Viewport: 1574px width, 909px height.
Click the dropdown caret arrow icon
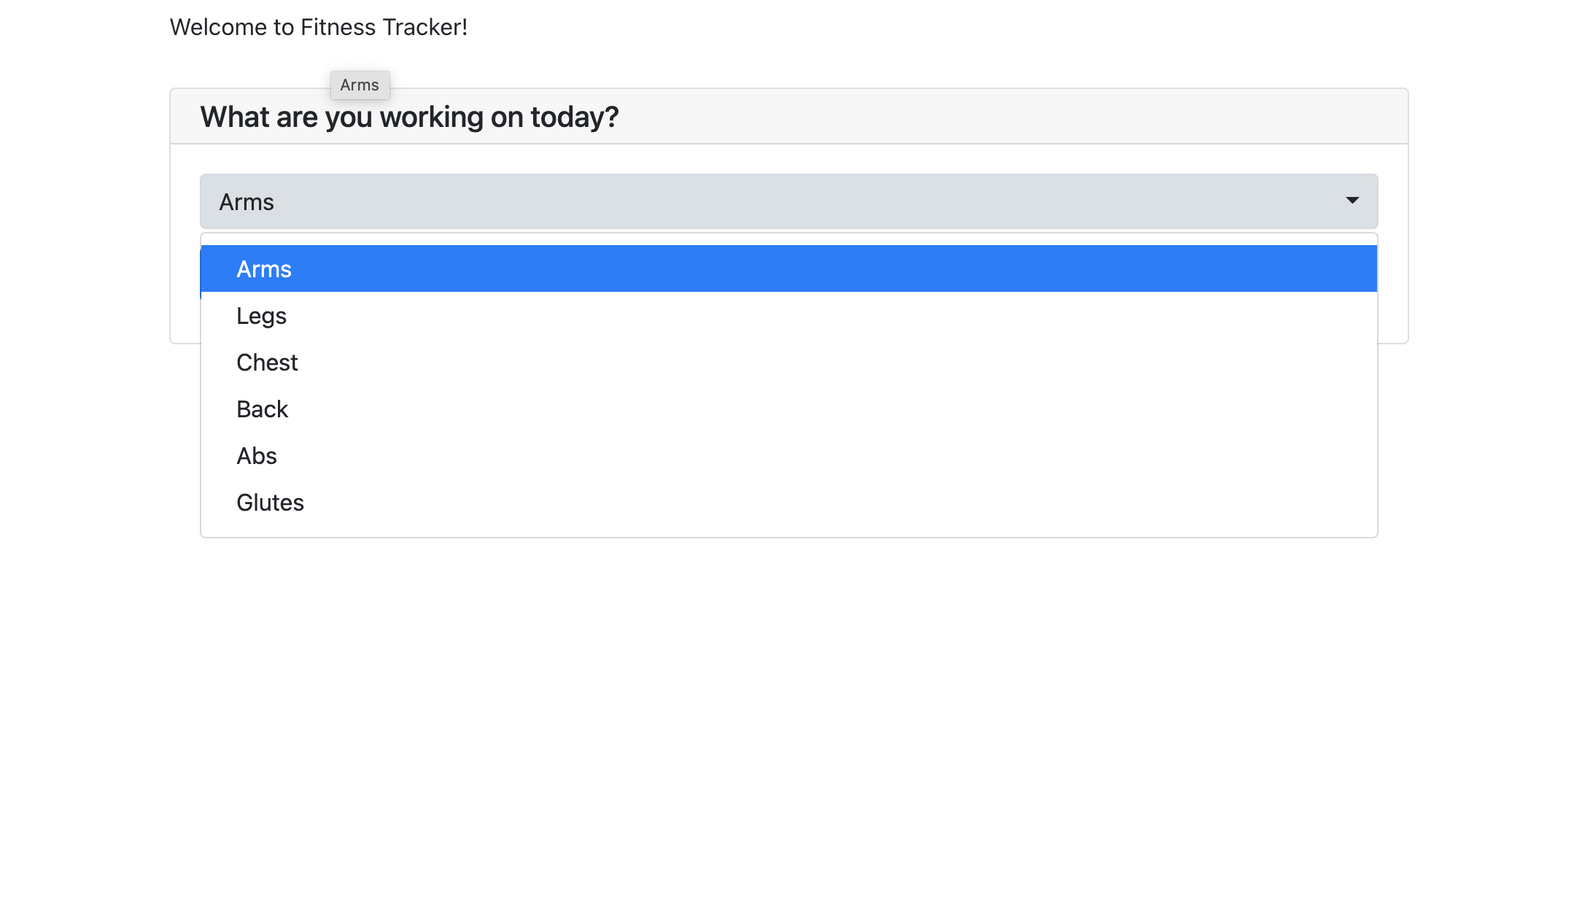(1352, 201)
